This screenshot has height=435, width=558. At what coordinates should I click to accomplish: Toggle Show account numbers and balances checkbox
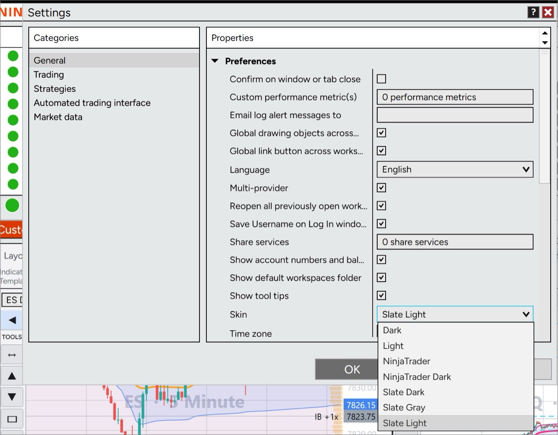pos(381,260)
